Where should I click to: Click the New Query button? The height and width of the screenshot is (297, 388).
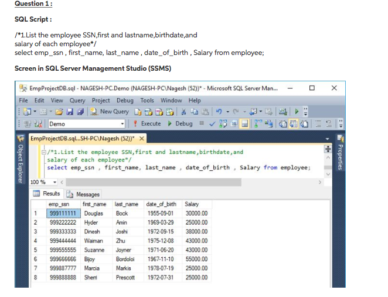coord(110,112)
